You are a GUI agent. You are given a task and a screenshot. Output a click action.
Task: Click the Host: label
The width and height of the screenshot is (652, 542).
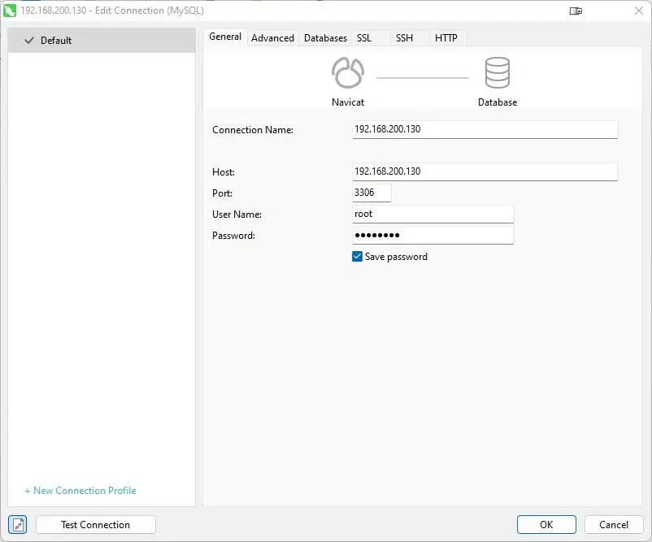pos(224,172)
